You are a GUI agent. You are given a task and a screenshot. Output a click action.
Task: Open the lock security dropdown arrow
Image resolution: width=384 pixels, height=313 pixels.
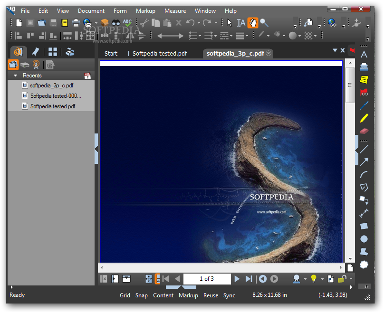point(351,279)
